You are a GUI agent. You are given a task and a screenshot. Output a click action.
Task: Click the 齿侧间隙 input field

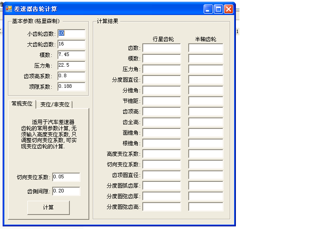(x=66, y=191)
